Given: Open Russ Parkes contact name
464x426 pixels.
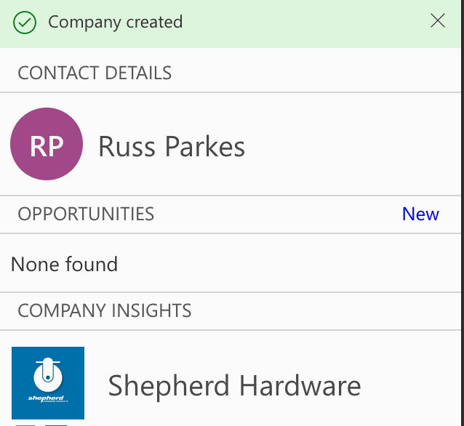Looking at the screenshot, I should tap(172, 146).
